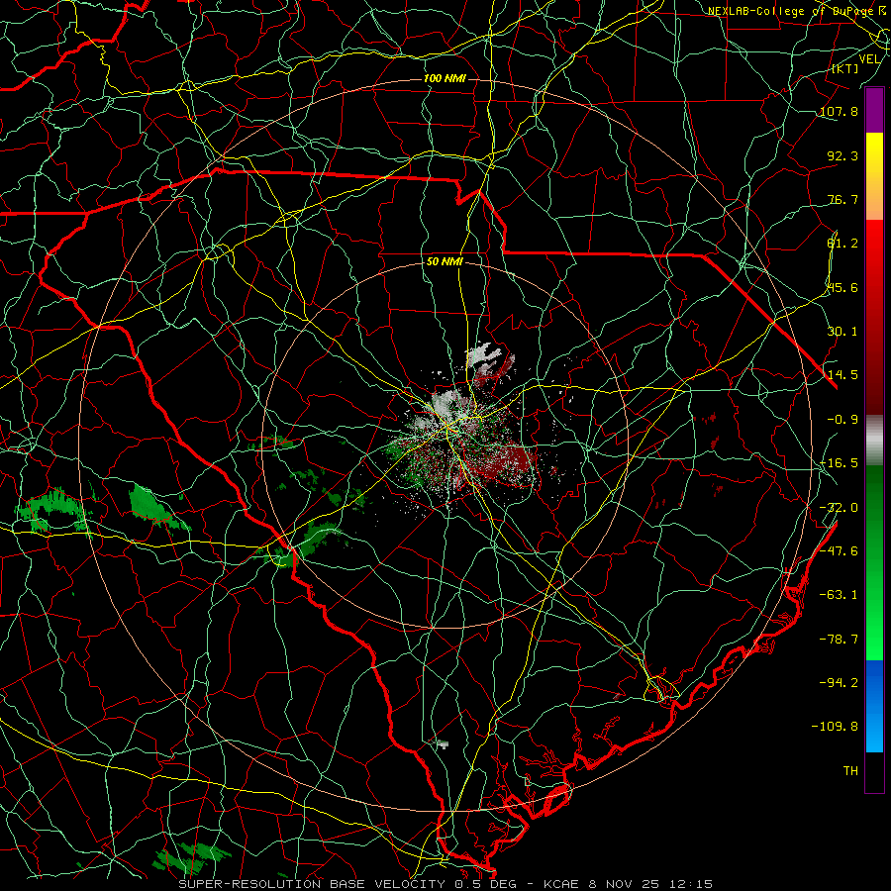Select the -78.7 legend value

tap(839, 640)
